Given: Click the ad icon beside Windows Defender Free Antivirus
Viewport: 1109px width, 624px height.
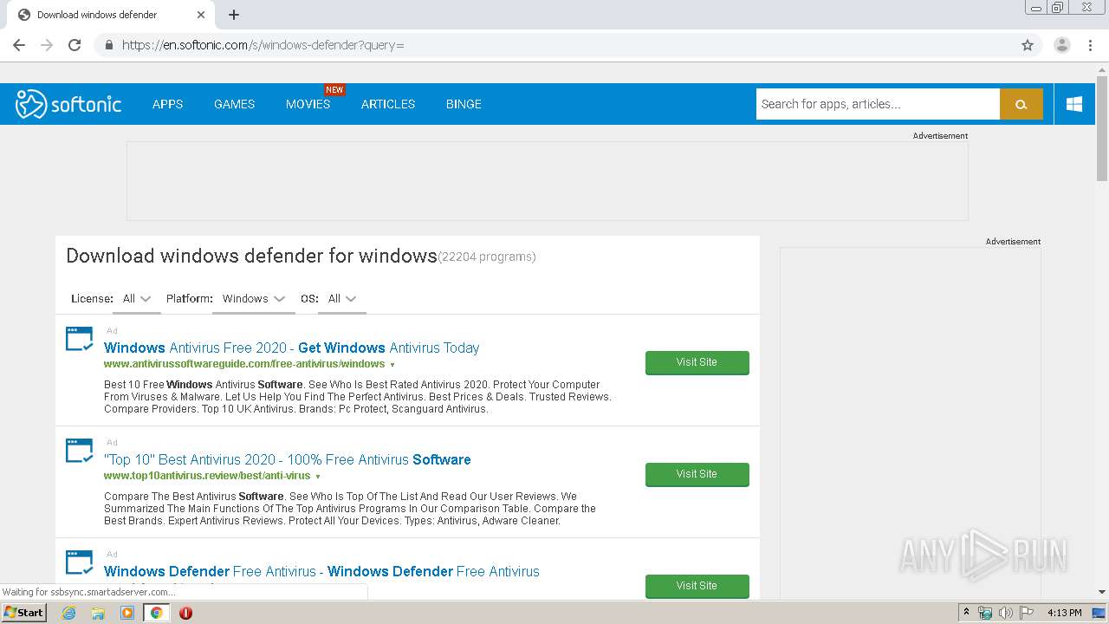Looking at the screenshot, I should [x=80, y=562].
